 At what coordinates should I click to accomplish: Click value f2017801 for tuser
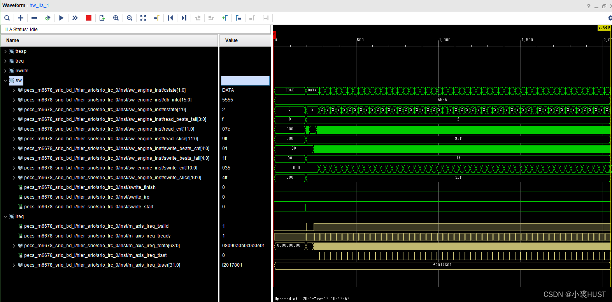coord(232,265)
